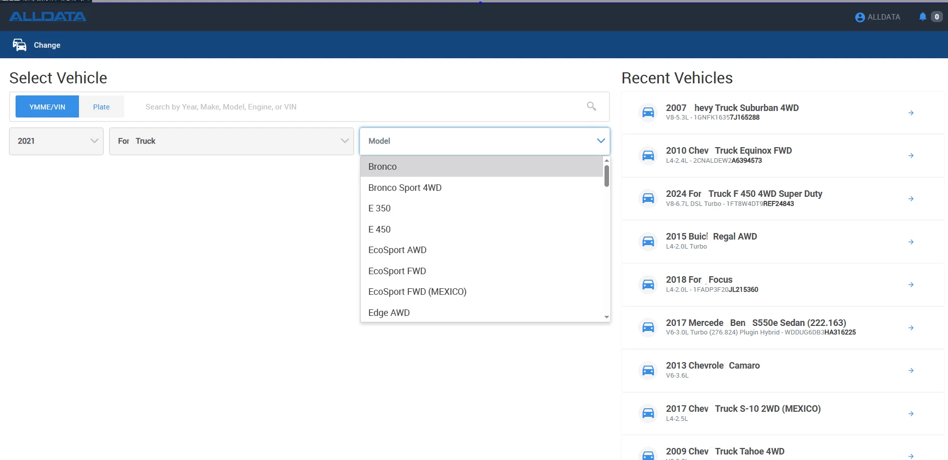Choose EcoSport FWD (MEXICO) model option

coord(417,292)
